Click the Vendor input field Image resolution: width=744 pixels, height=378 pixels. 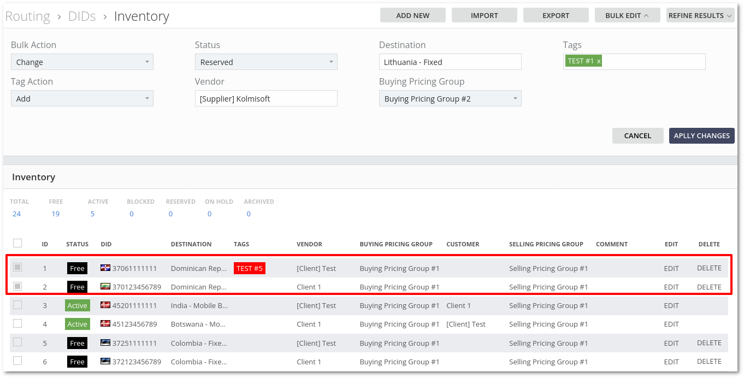(x=266, y=99)
